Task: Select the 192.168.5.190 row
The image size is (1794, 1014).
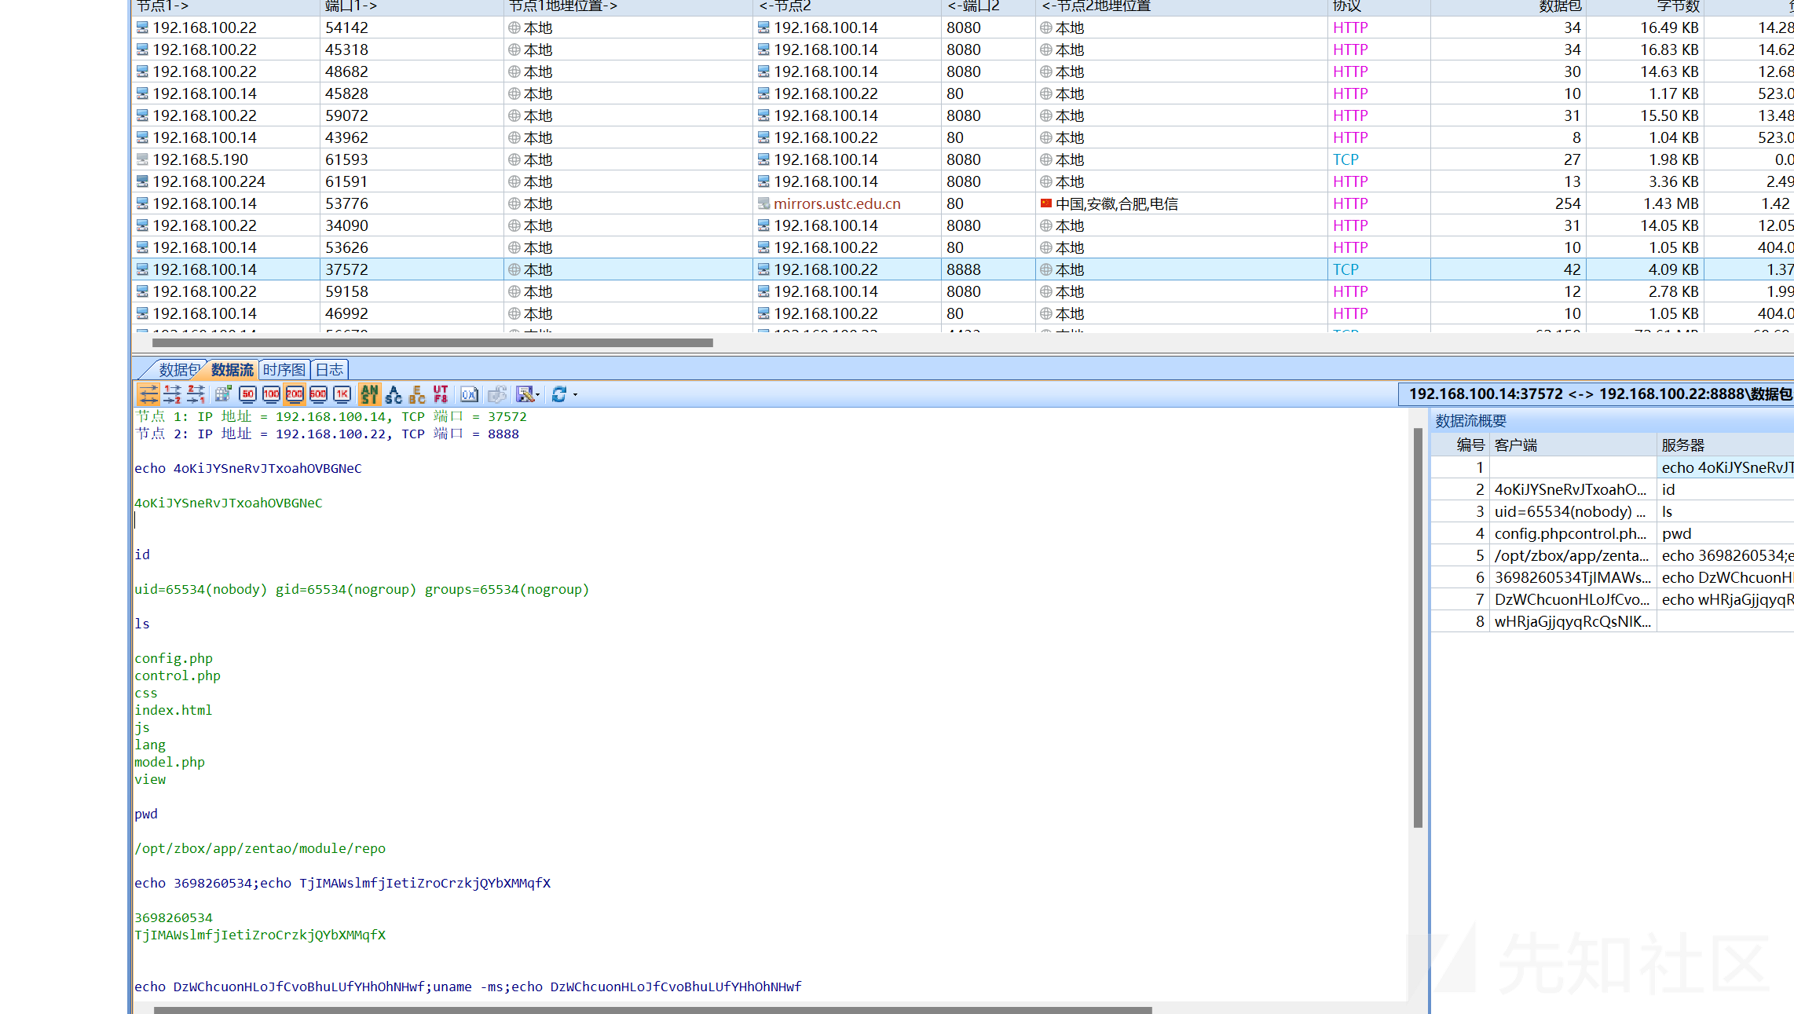Action: tap(963, 159)
